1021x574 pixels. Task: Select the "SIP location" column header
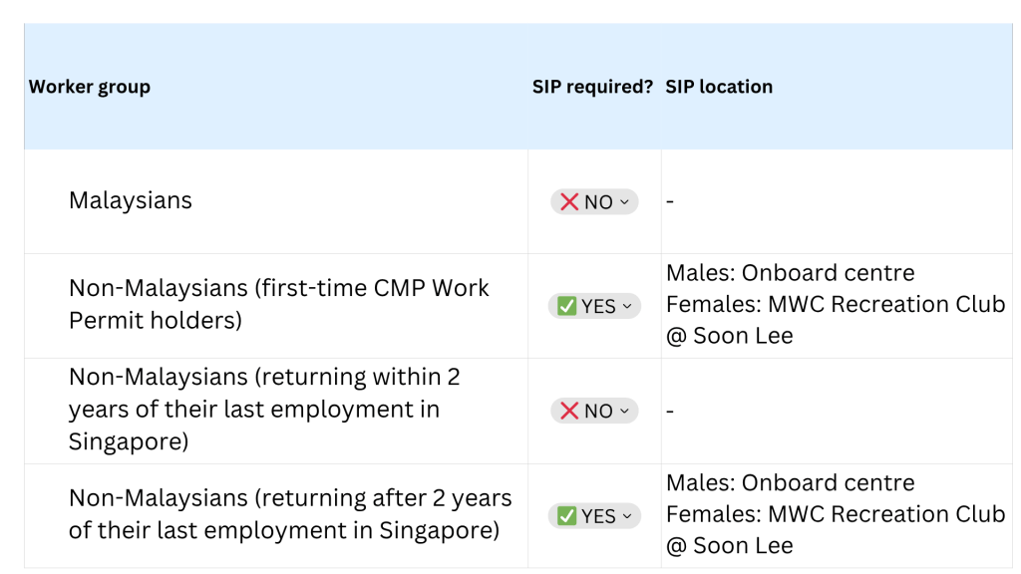click(719, 87)
